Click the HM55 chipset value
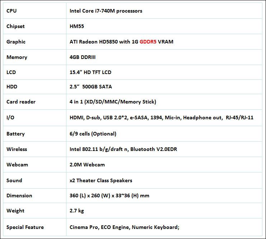 pos(77,26)
